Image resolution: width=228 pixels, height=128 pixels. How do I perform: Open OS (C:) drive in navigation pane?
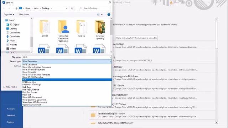(13, 52)
